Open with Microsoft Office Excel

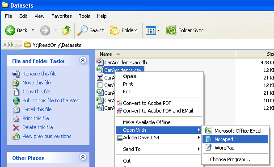pyautogui.click(x=235, y=131)
